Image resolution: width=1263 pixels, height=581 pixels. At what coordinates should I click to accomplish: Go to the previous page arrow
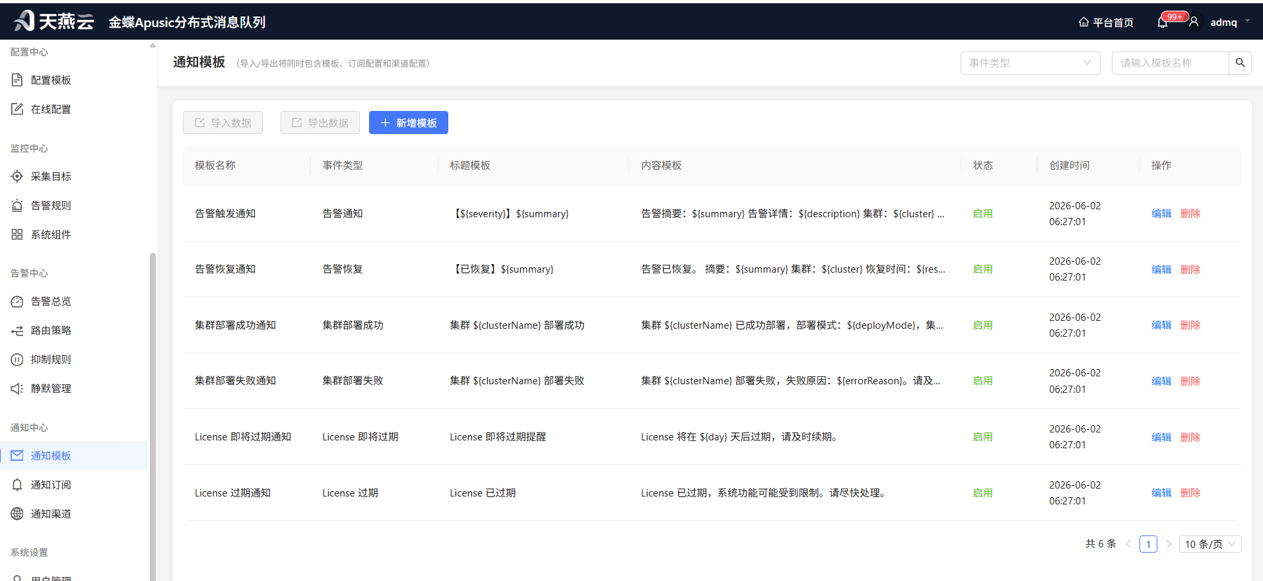click(1128, 544)
